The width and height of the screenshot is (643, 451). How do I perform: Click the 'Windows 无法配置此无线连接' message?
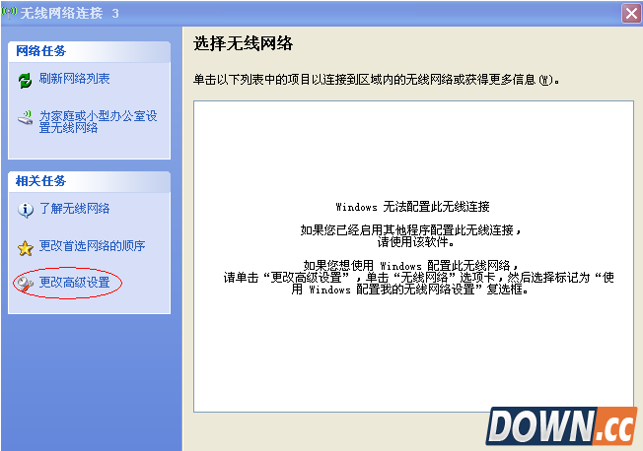pyautogui.click(x=412, y=208)
